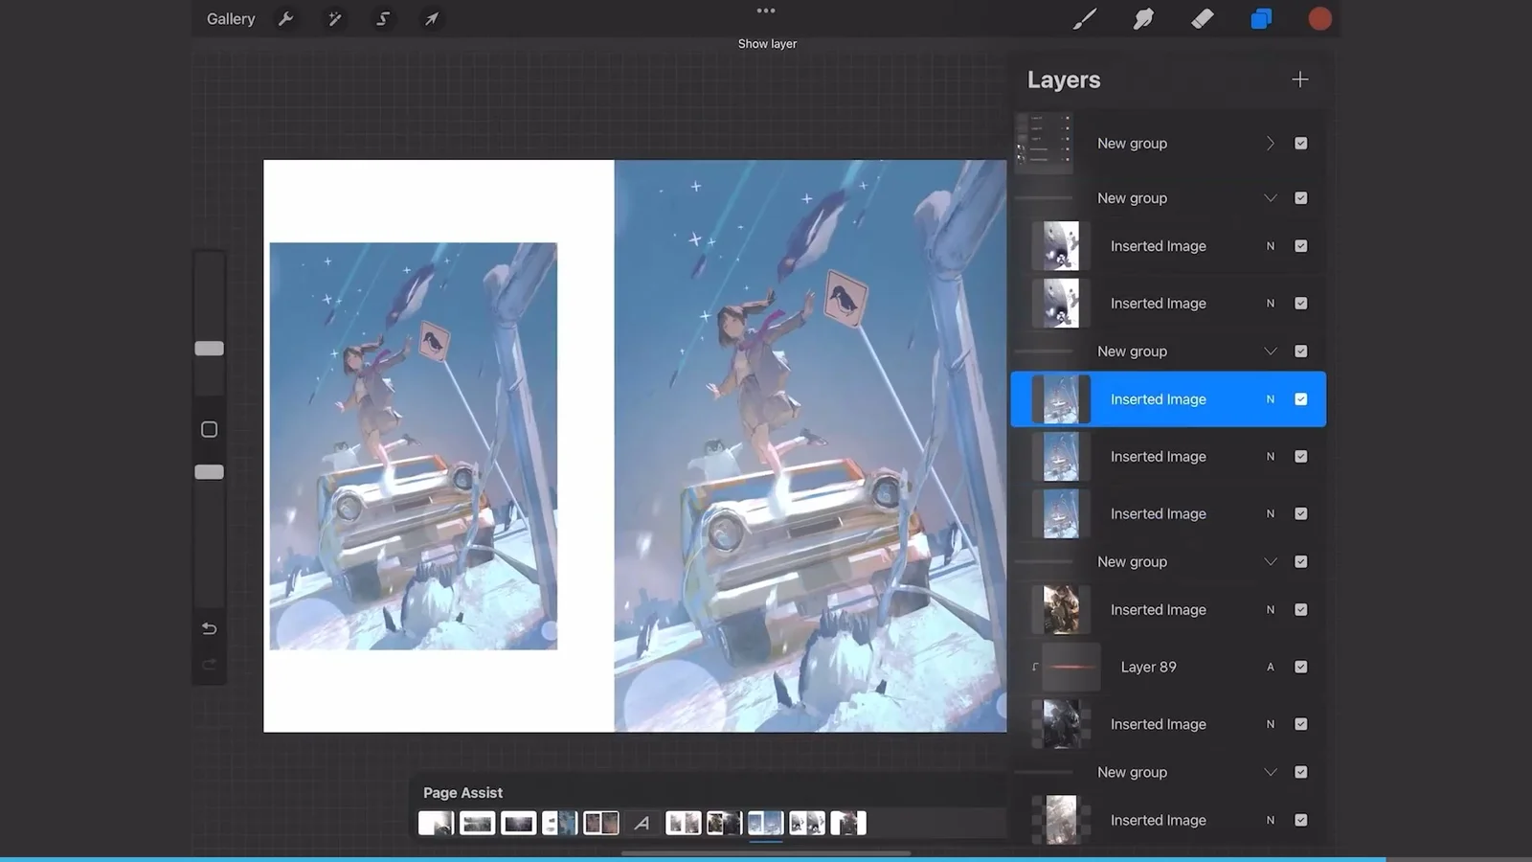Uncheck visibility of the highlighted Inserted Image layer
The image size is (1532, 862).
[1300, 399]
